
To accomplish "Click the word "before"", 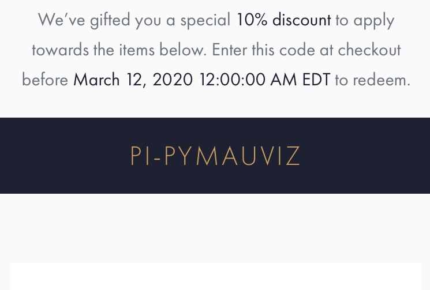I will (x=45, y=80).
